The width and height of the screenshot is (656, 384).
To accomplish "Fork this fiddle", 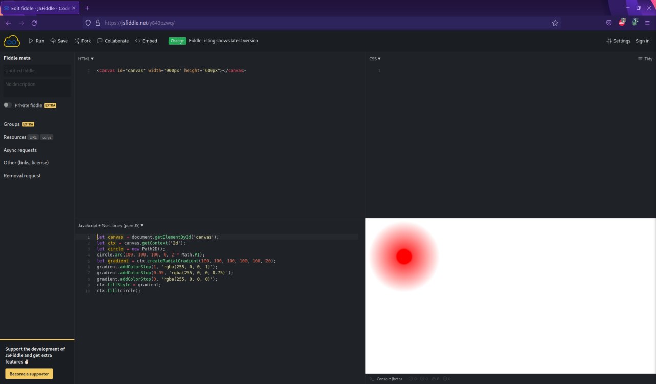I will 82,40.
